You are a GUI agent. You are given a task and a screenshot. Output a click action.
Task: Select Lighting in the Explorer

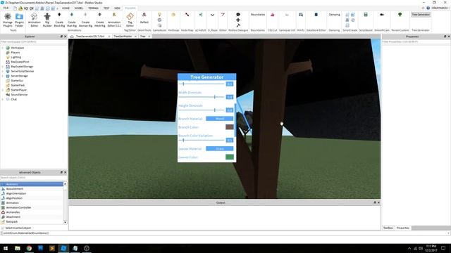[x=16, y=57]
